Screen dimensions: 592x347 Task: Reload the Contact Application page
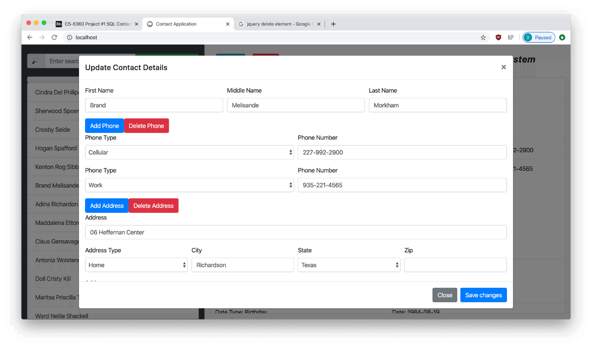point(54,37)
